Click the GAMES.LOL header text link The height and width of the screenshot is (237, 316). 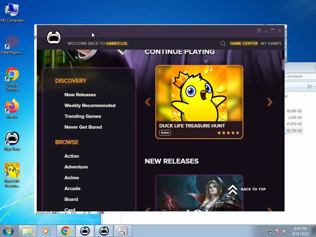(117, 43)
